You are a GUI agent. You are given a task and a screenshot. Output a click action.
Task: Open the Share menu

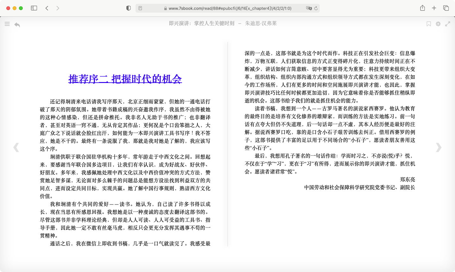(x=422, y=8)
